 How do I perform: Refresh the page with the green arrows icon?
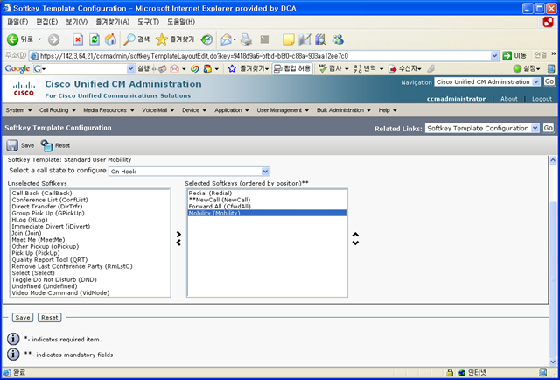pyautogui.click(x=94, y=39)
